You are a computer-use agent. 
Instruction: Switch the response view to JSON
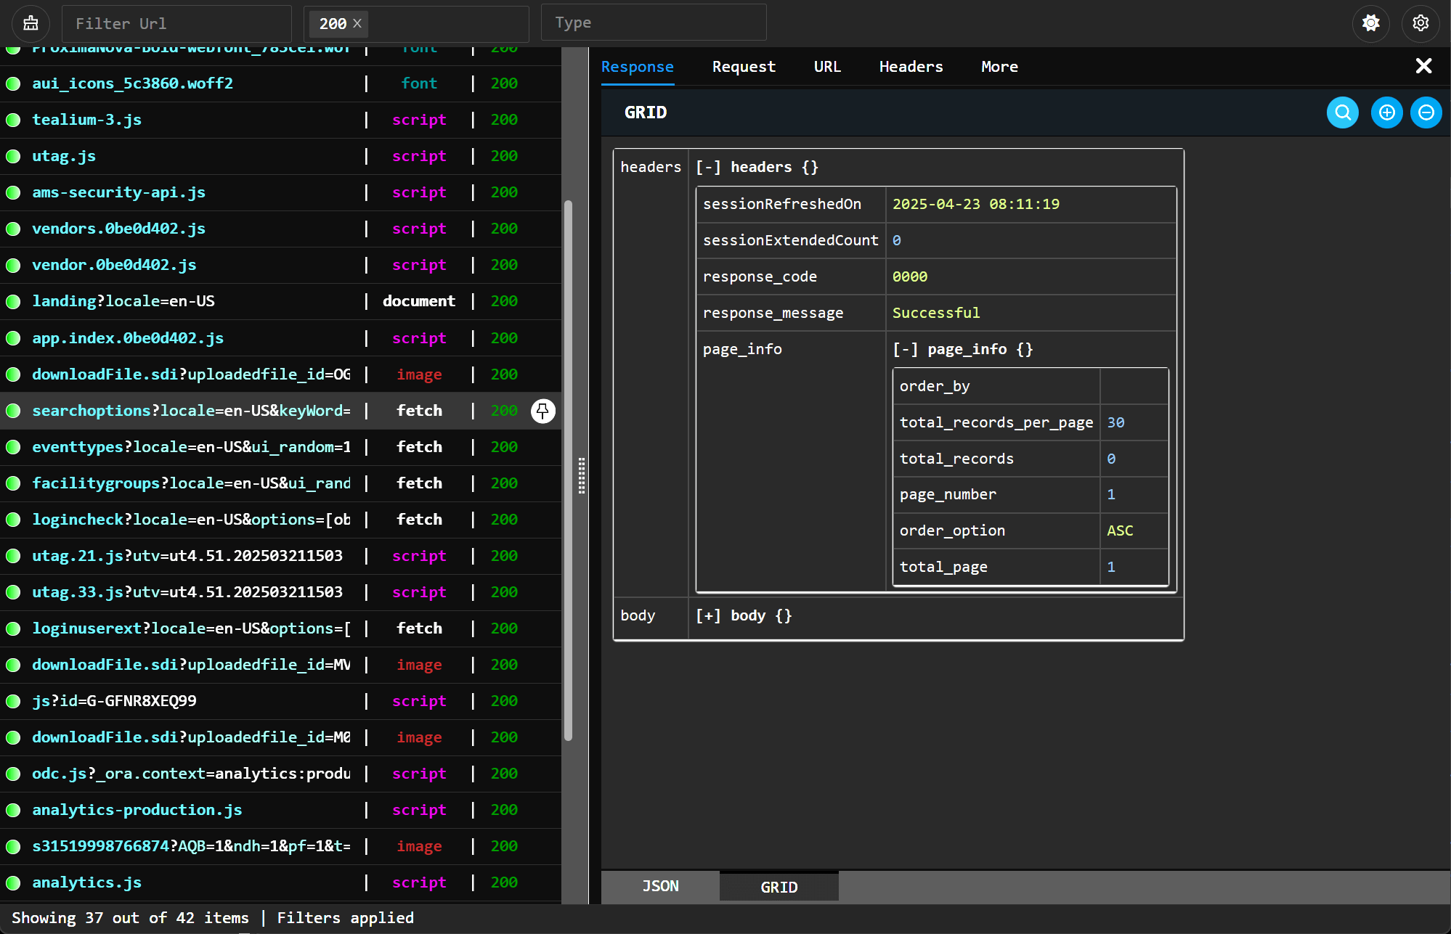[660, 886]
